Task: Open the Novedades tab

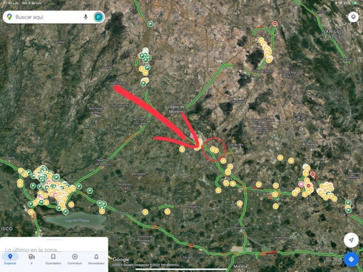Action: coord(96,259)
